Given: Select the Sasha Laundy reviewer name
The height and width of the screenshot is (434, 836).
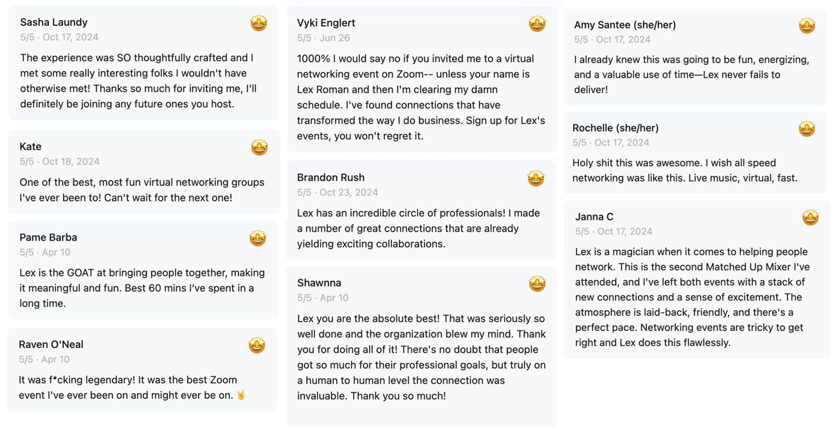Looking at the screenshot, I should (x=54, y=22).
